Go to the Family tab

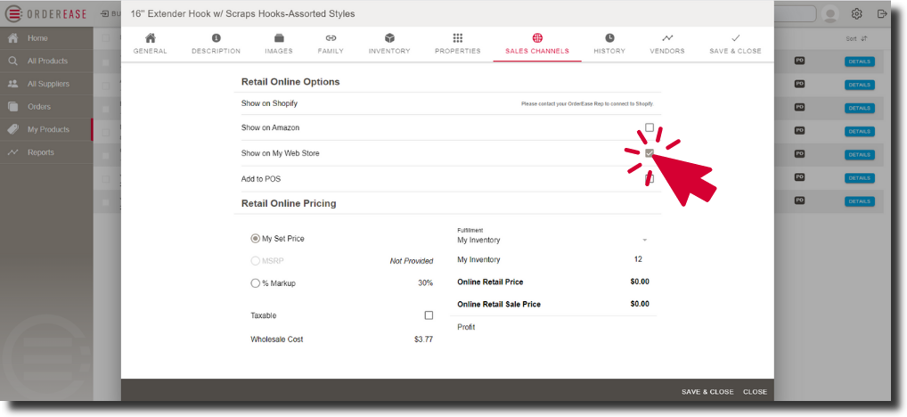coord(331,44)
